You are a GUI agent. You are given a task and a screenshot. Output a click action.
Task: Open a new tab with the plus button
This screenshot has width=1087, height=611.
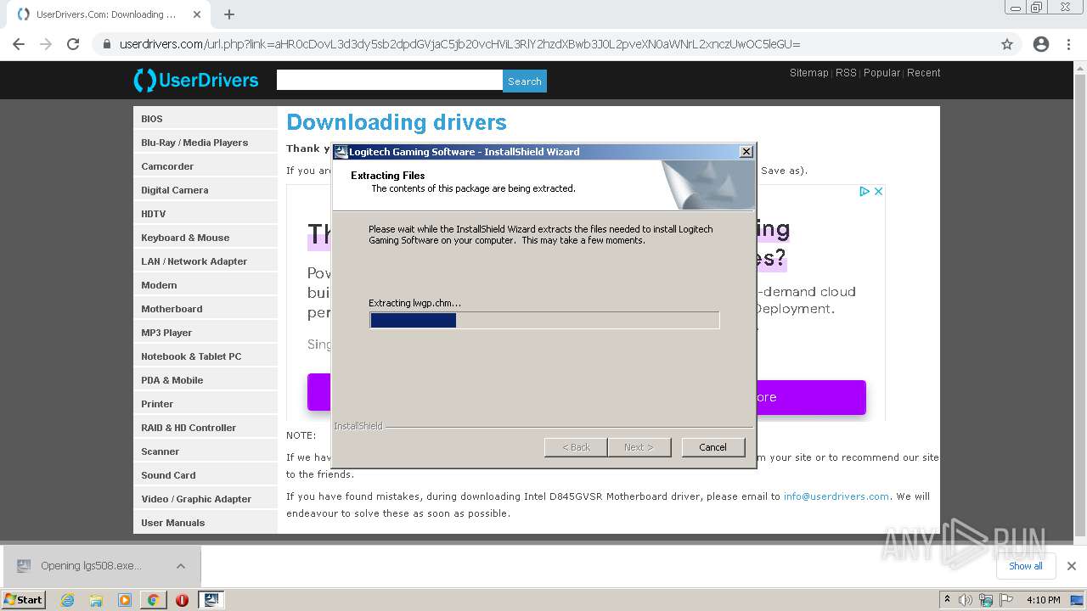point(229,14)
